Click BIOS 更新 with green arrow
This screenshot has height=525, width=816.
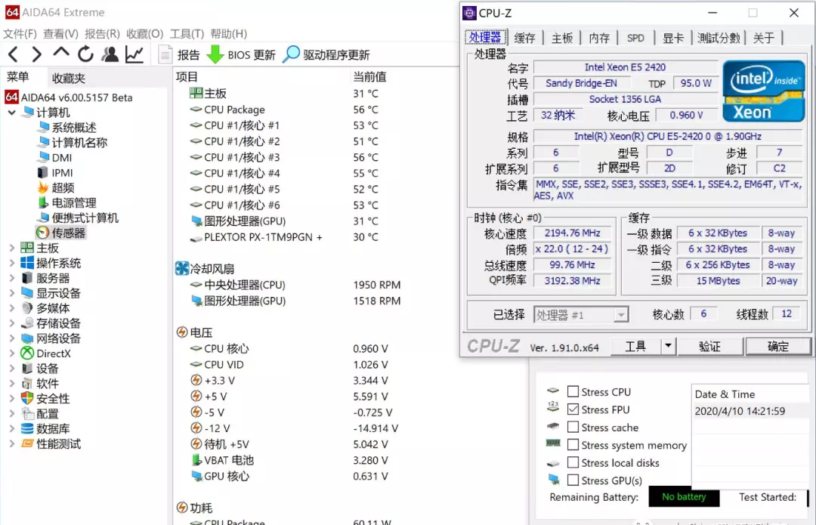click(241, 54)
